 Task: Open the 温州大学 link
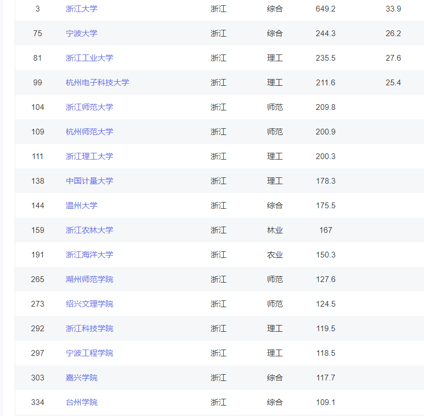(x=82, y=205)
